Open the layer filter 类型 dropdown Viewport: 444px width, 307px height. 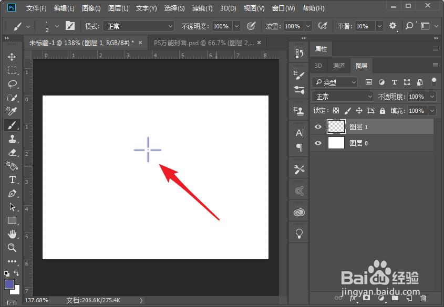click(335, 82)
